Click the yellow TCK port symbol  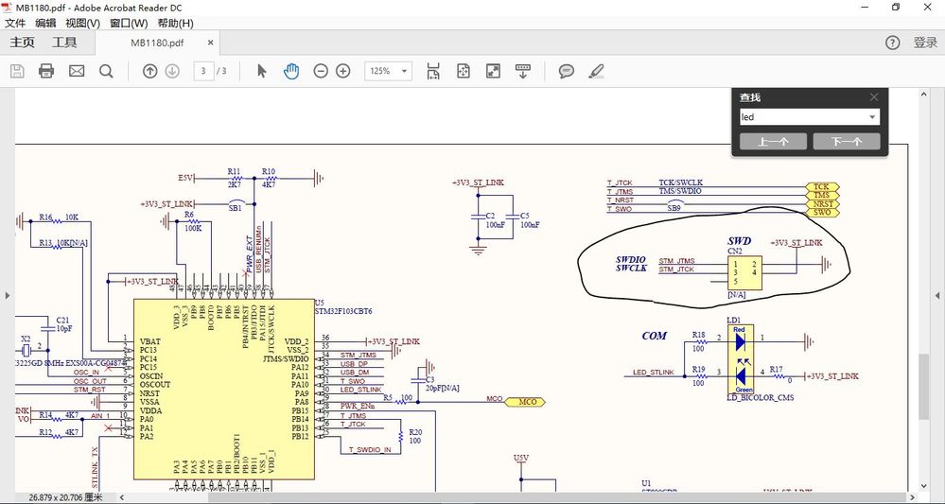click(821, 187)
